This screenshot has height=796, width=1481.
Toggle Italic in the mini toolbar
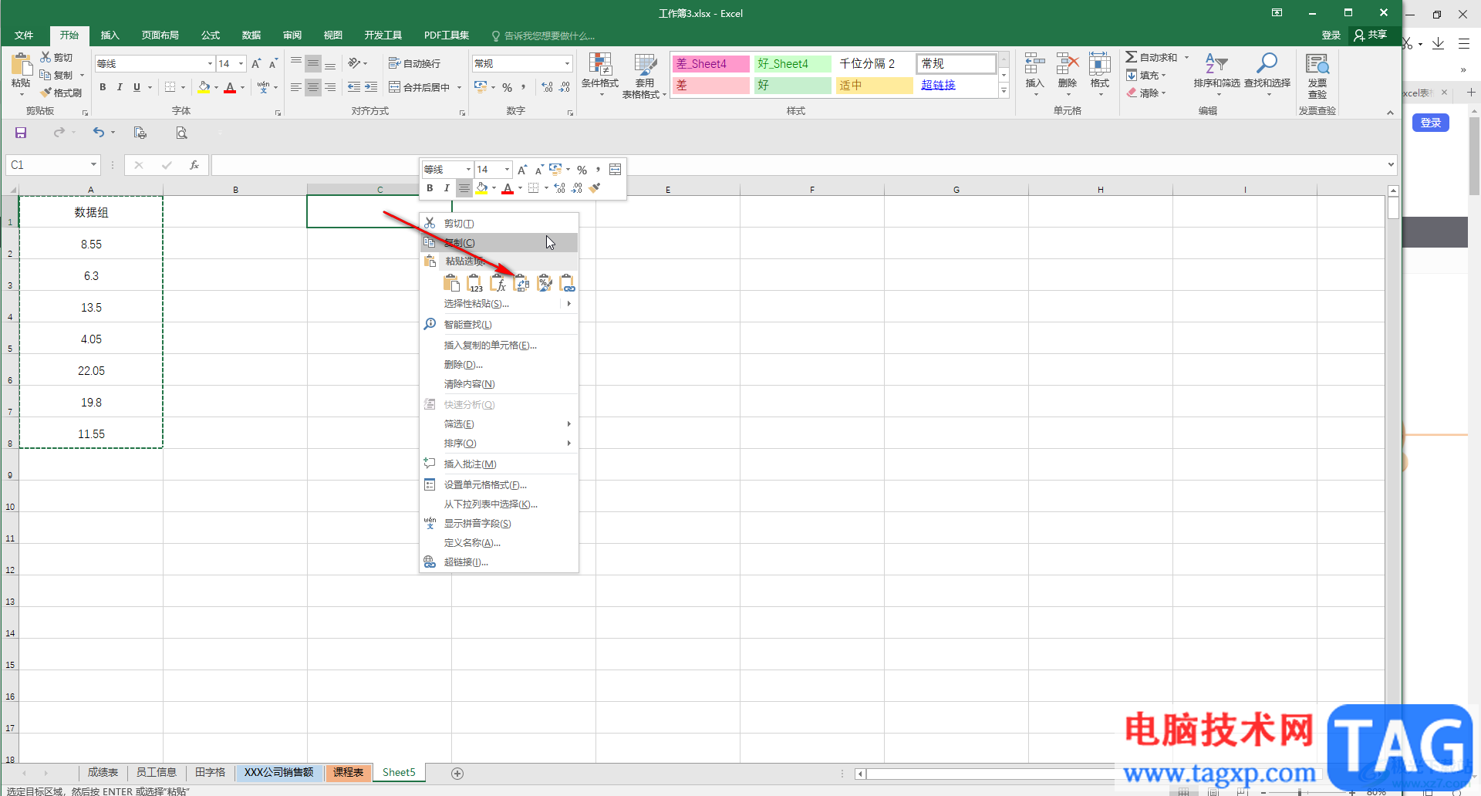pyautogui.click(x=447, y=187)
